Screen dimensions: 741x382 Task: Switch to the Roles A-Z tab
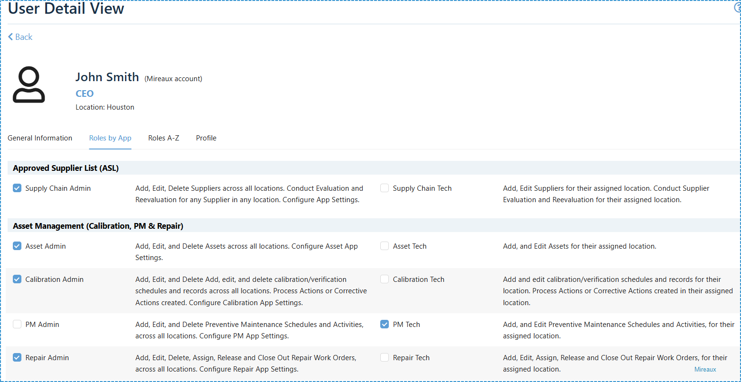pos(164,138)
